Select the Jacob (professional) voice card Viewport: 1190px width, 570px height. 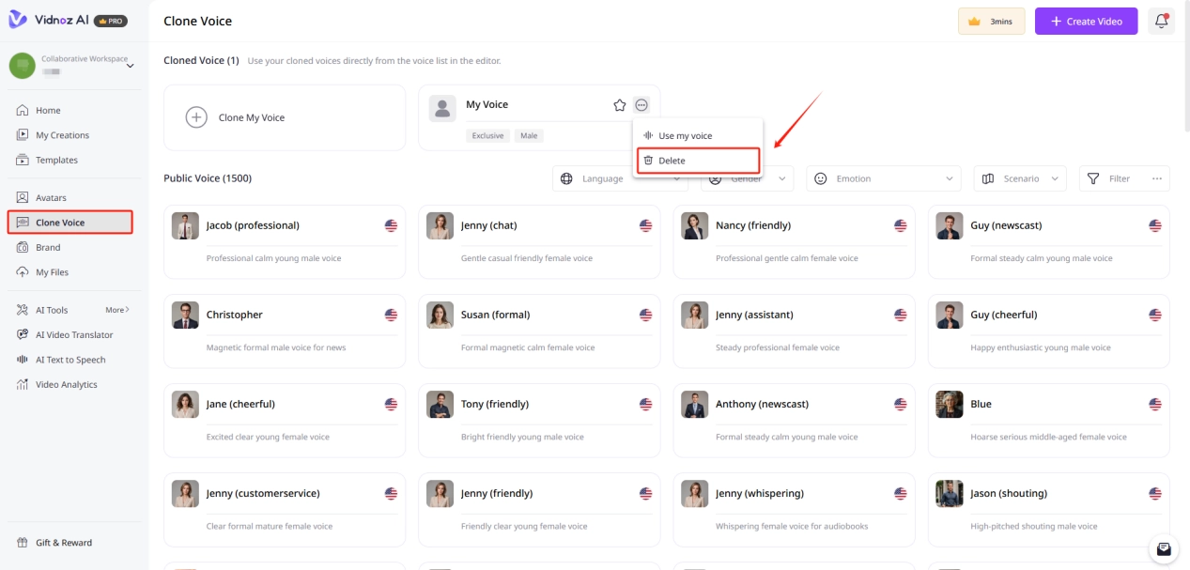[x=285, y=241]
